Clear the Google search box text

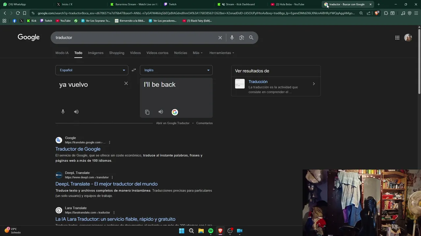[220, 38]
